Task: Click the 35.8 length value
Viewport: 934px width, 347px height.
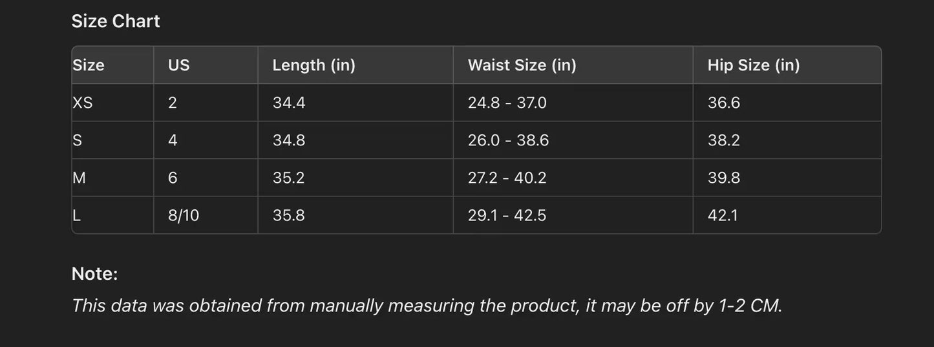Action: (x=289, y=215)
